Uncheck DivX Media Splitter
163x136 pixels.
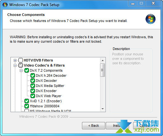(33, 86)
